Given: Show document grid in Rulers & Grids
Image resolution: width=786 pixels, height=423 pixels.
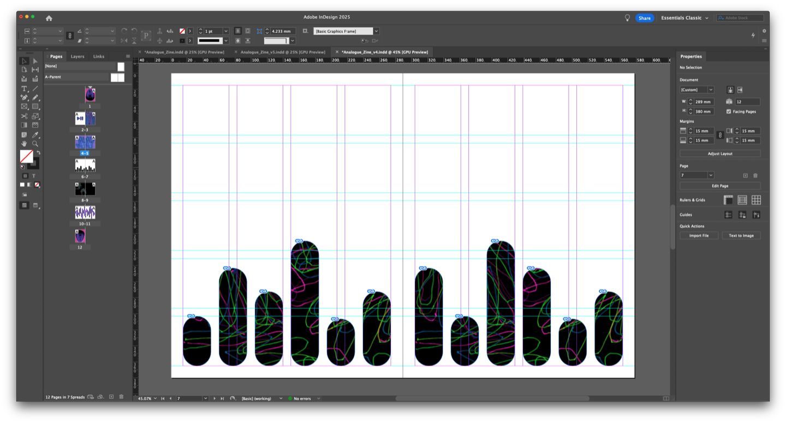Looking at the screenshot, I should pyautogui.click(x=756, y=200).
